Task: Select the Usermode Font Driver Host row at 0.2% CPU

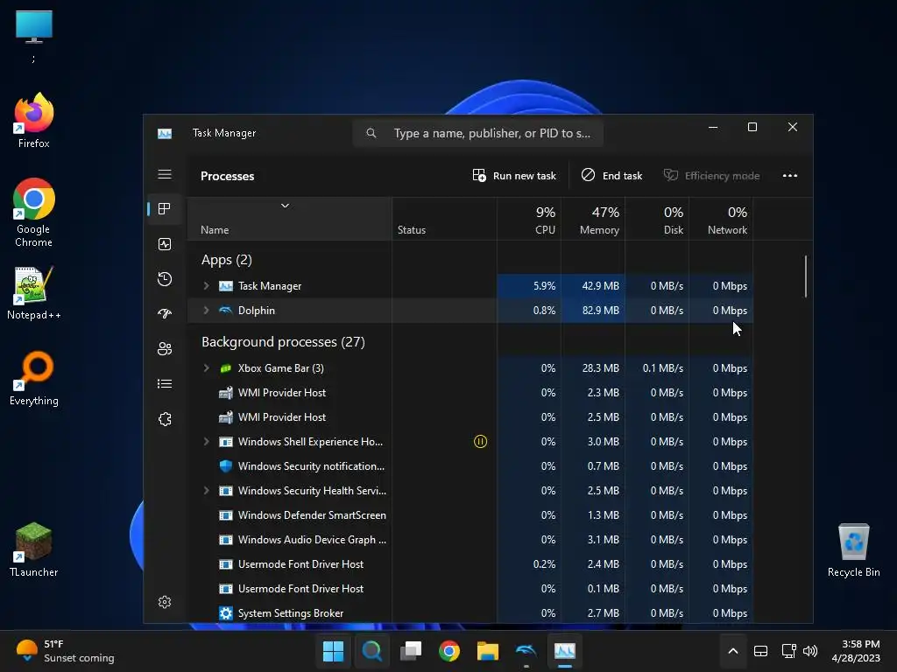Action: [x=470, y=564]
